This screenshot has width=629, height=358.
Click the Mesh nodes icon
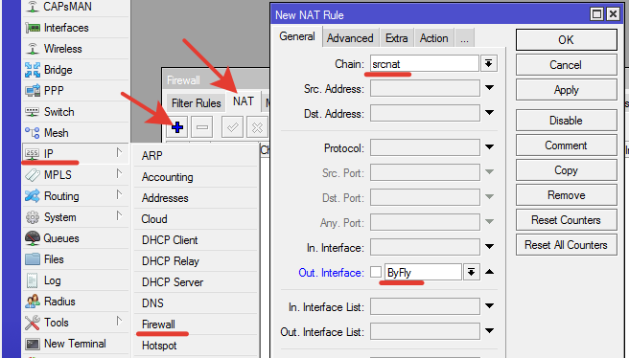click(x=33, y=132)
